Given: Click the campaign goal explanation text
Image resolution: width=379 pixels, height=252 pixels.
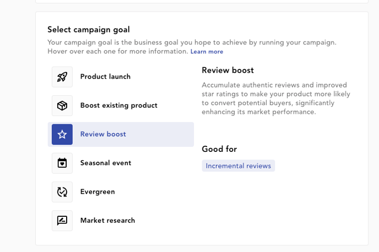Looking at the screenshot, I should coord(192,47).
